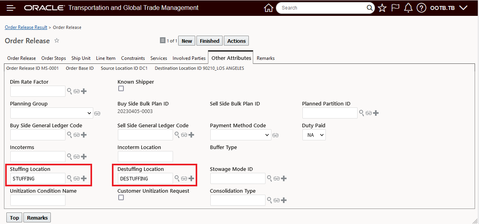
Task: Open the Payment Method Code dropdown
Action: coord(240,135)
